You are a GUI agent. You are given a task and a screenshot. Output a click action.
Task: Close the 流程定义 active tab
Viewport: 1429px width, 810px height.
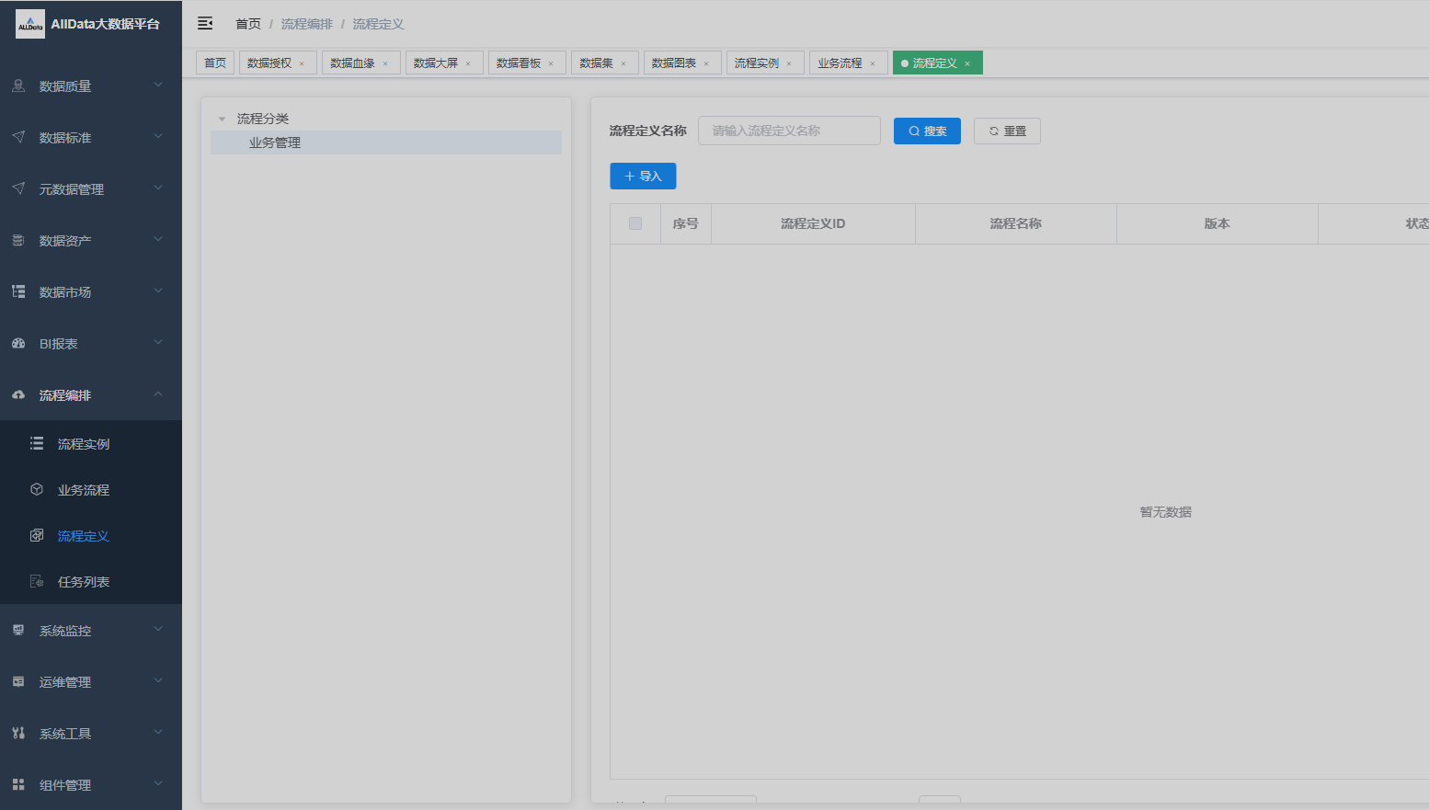[x=967, y=63]
